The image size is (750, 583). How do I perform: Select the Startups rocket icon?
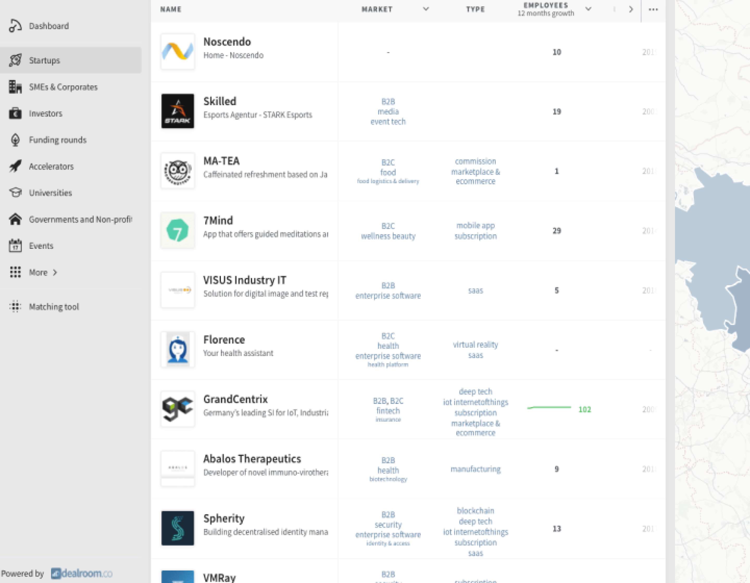(x=15, y=60)
